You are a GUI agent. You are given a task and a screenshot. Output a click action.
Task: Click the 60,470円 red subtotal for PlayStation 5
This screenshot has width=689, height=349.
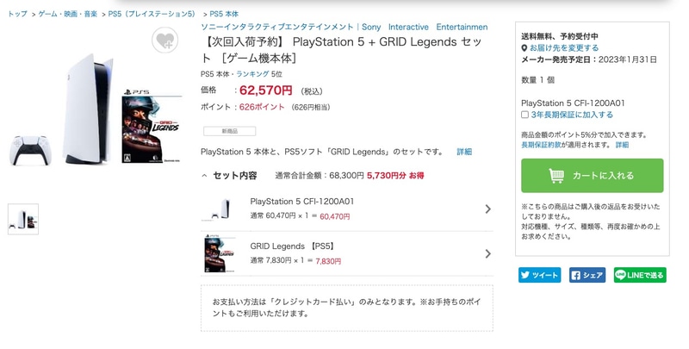(335, 216)
